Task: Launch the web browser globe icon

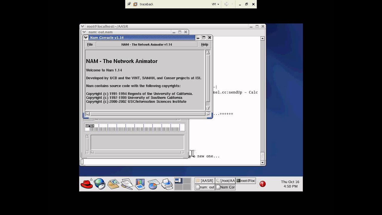Action: click(100, 184)
